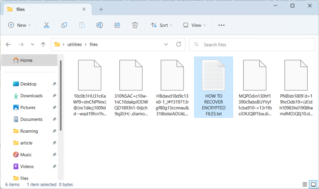Viewport: 319px width, 189px height.
Task: Click utilities in the breadcrumb path
Action: click(x=74, y=44)
